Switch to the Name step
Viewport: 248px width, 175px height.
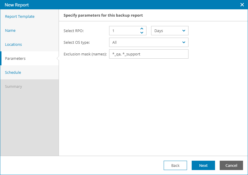(x=10, y=31)
